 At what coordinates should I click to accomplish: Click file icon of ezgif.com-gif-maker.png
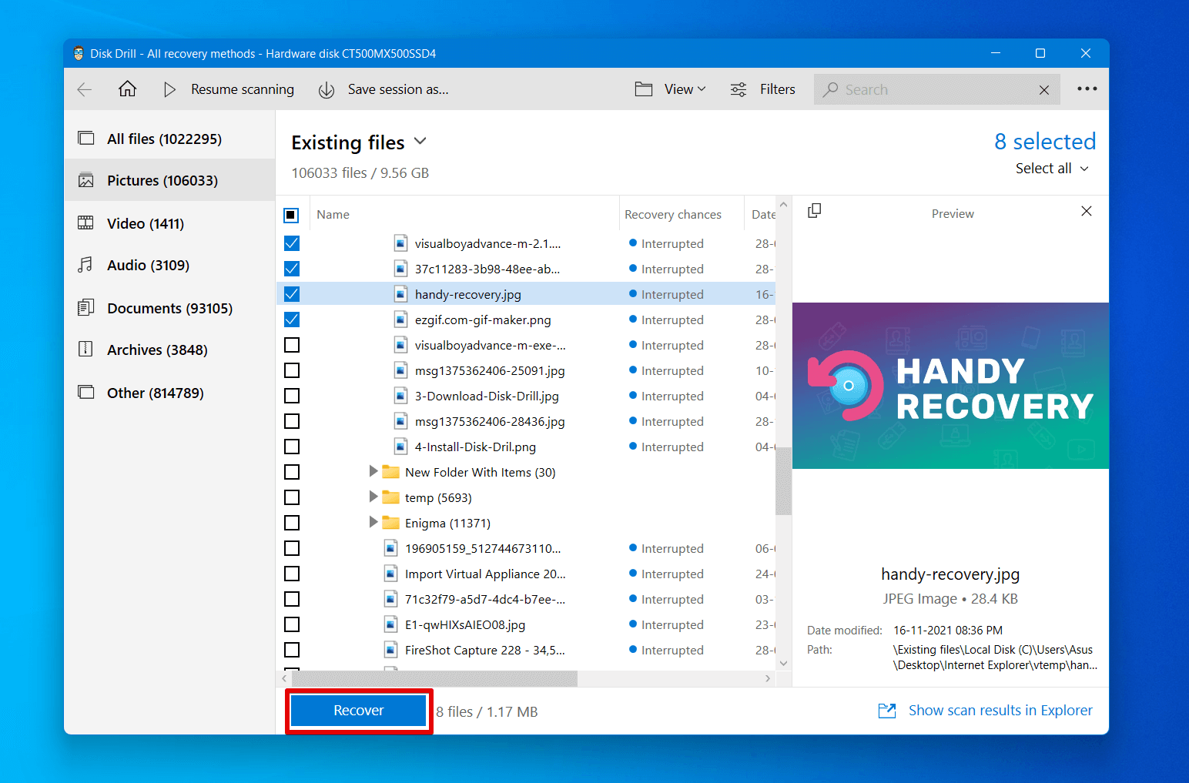tap(400, 320)
